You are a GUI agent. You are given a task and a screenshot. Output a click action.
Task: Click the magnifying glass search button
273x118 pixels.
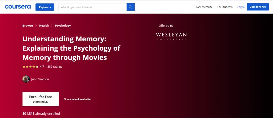coord(130,7)
